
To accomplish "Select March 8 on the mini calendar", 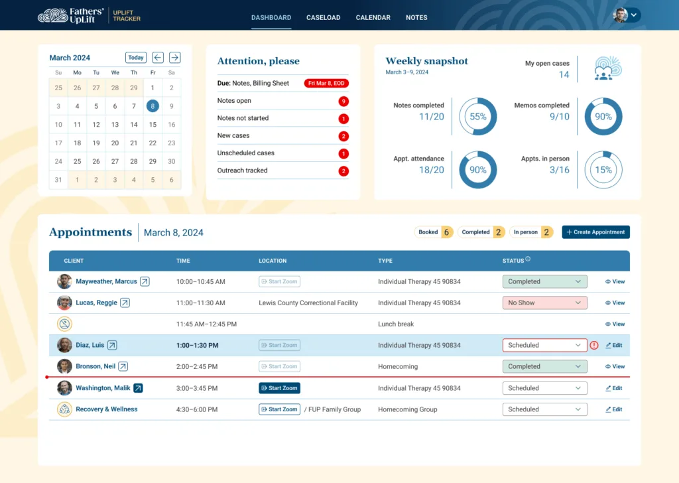I will [x=154, y=106].
